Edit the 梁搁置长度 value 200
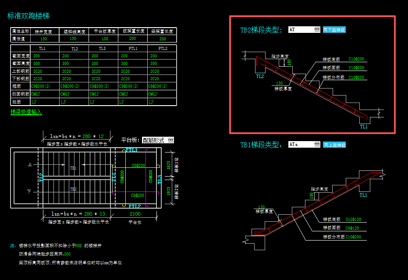Screen dimensions: 408x280 coord(163,39)
